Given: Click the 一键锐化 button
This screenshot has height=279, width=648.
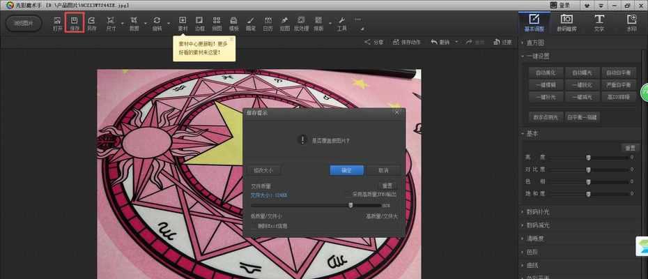Looking at the screenshot, I should (x=583, y=85).
